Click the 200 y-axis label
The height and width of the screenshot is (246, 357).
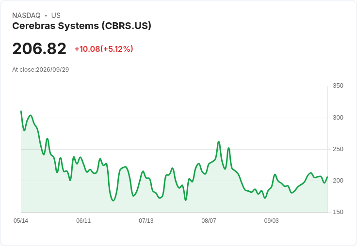coord(338,181)
